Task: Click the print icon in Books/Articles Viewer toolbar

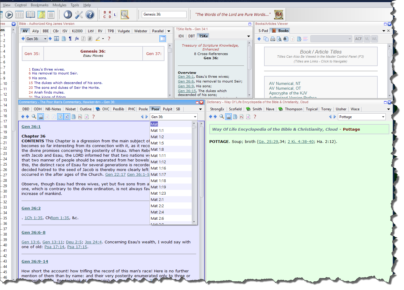Action: [273, 39]
